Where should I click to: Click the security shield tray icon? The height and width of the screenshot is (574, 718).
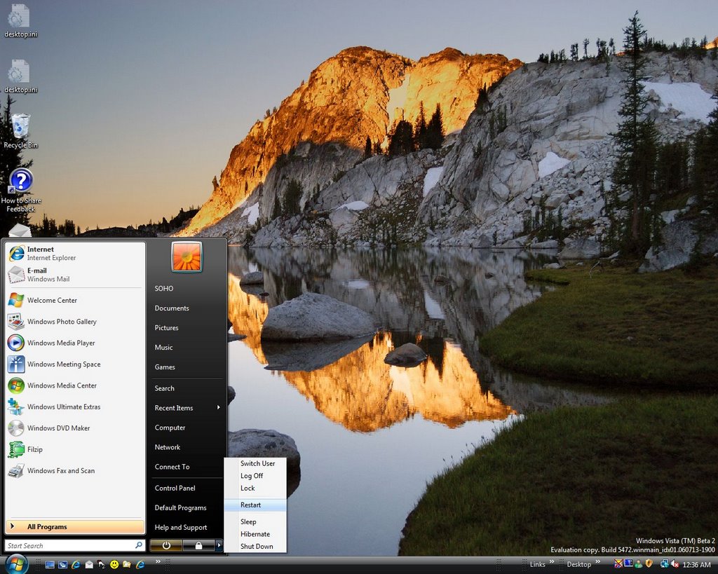pyautogui.click(x=649, y=563)
